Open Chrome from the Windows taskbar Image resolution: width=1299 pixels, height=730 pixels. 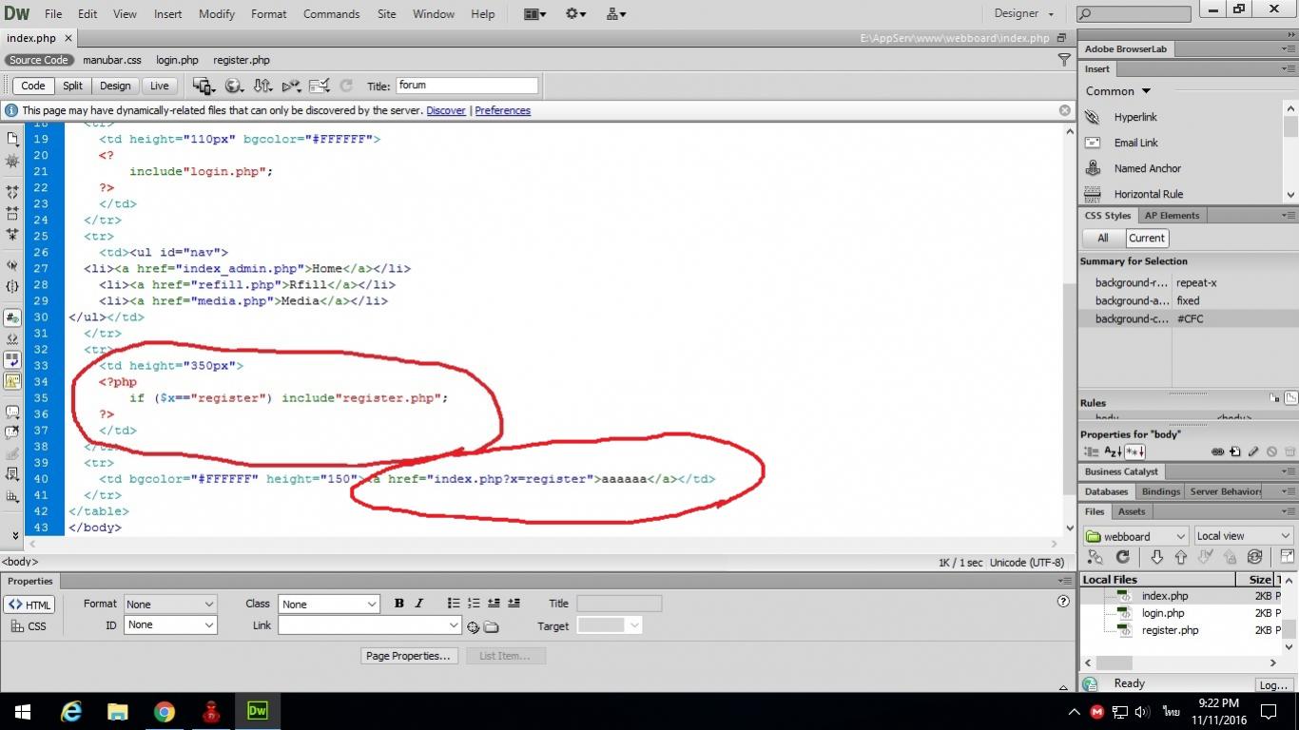point(165,711)
